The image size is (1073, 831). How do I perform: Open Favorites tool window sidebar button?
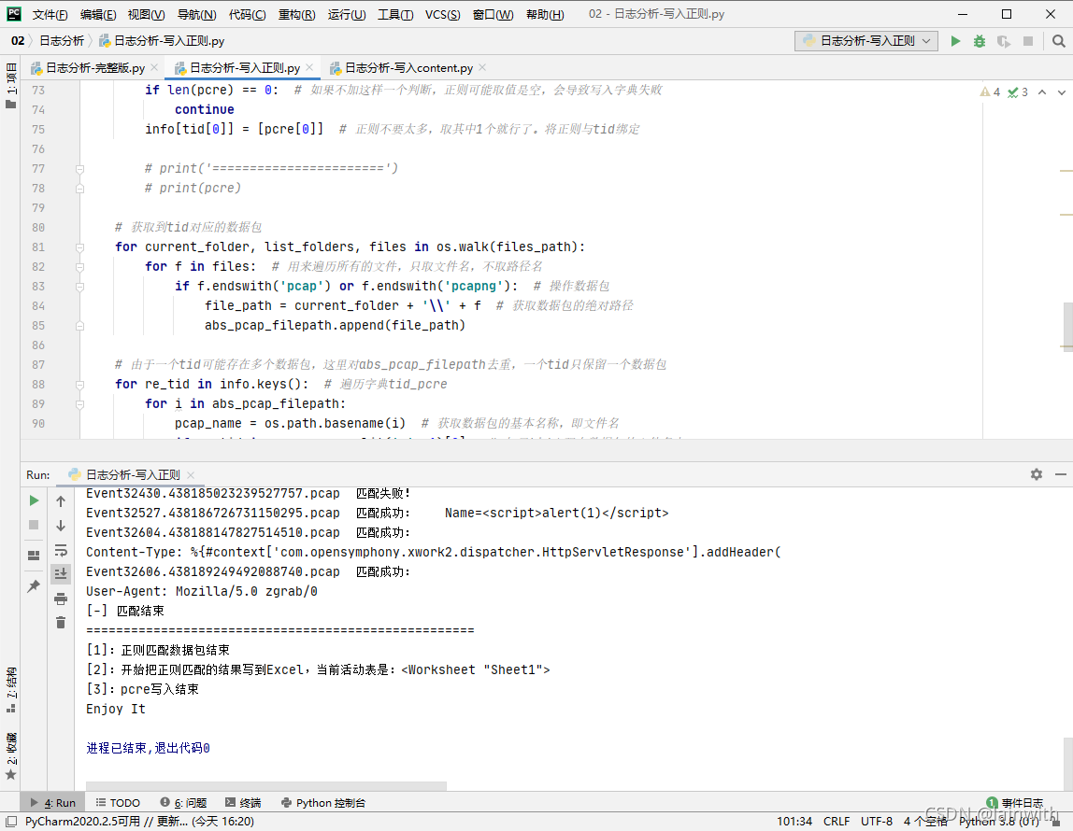click(10, 756)
